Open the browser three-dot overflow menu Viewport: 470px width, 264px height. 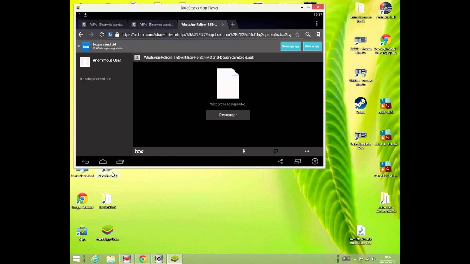tap(317, 23)
